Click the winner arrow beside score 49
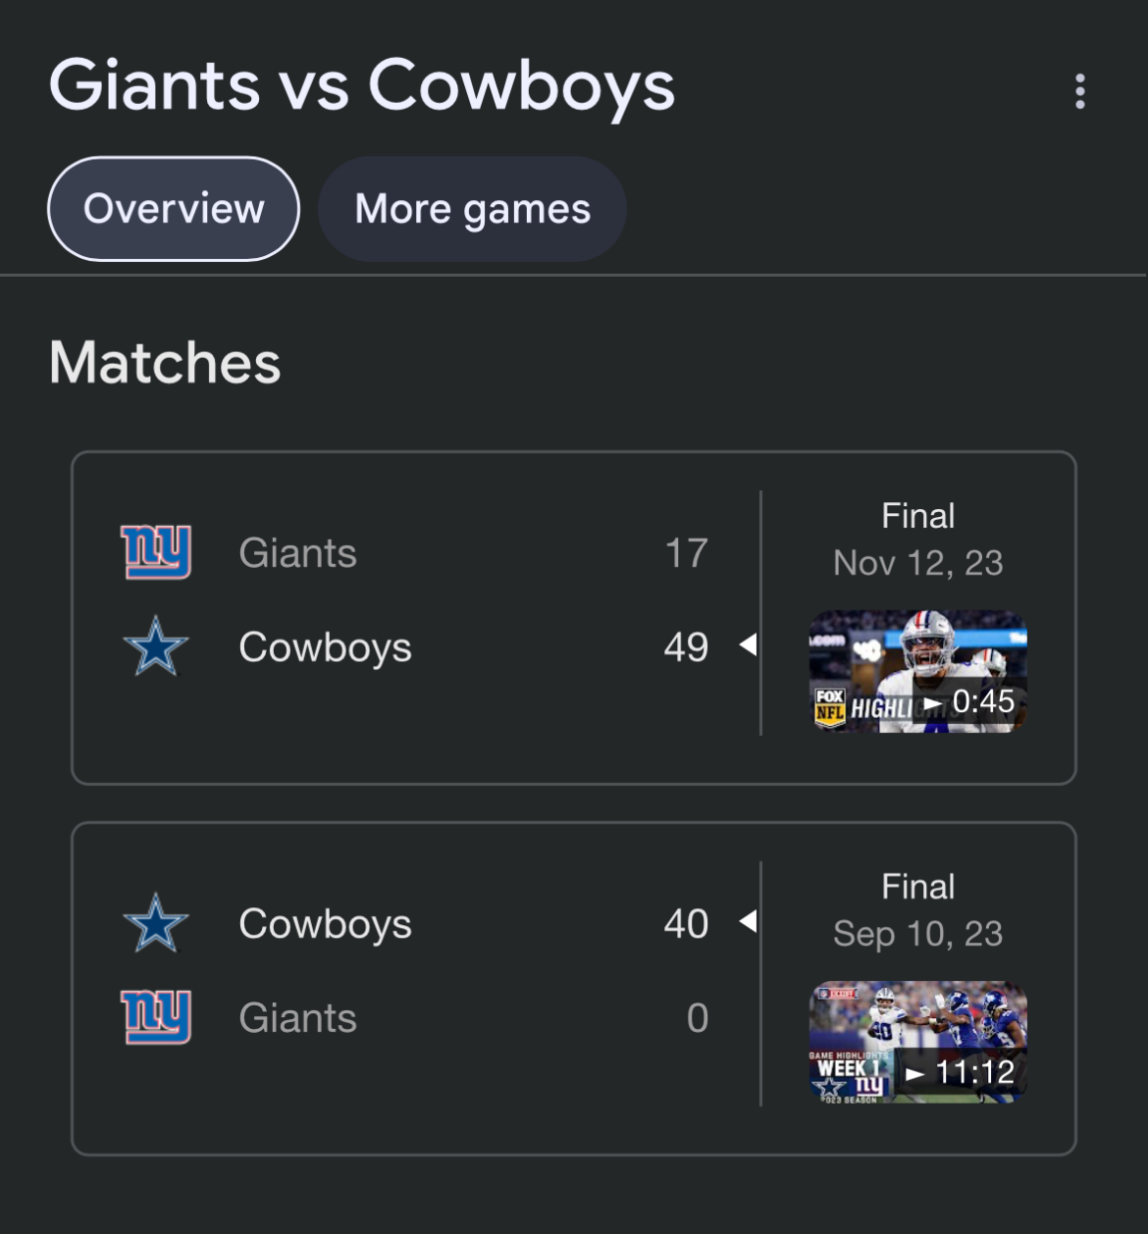Image resolution: width=1148 pixels, height=1234 pixels. coord(749,645)
